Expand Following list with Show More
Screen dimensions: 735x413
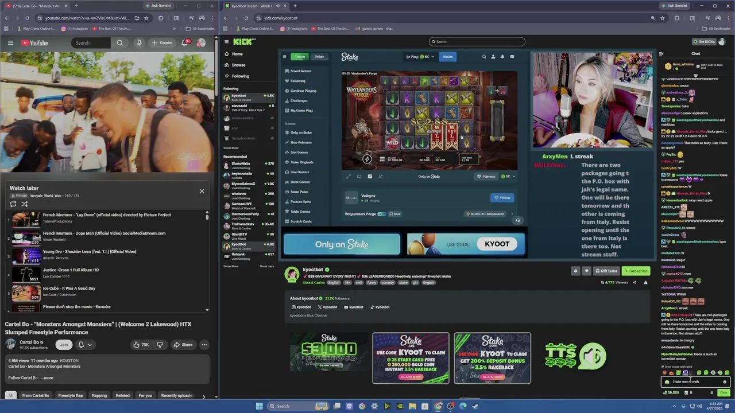point(231,148)
